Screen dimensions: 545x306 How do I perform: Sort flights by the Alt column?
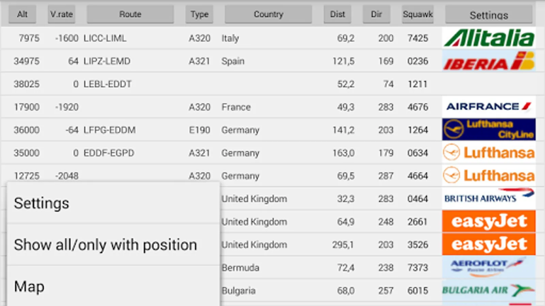point(22,14)
